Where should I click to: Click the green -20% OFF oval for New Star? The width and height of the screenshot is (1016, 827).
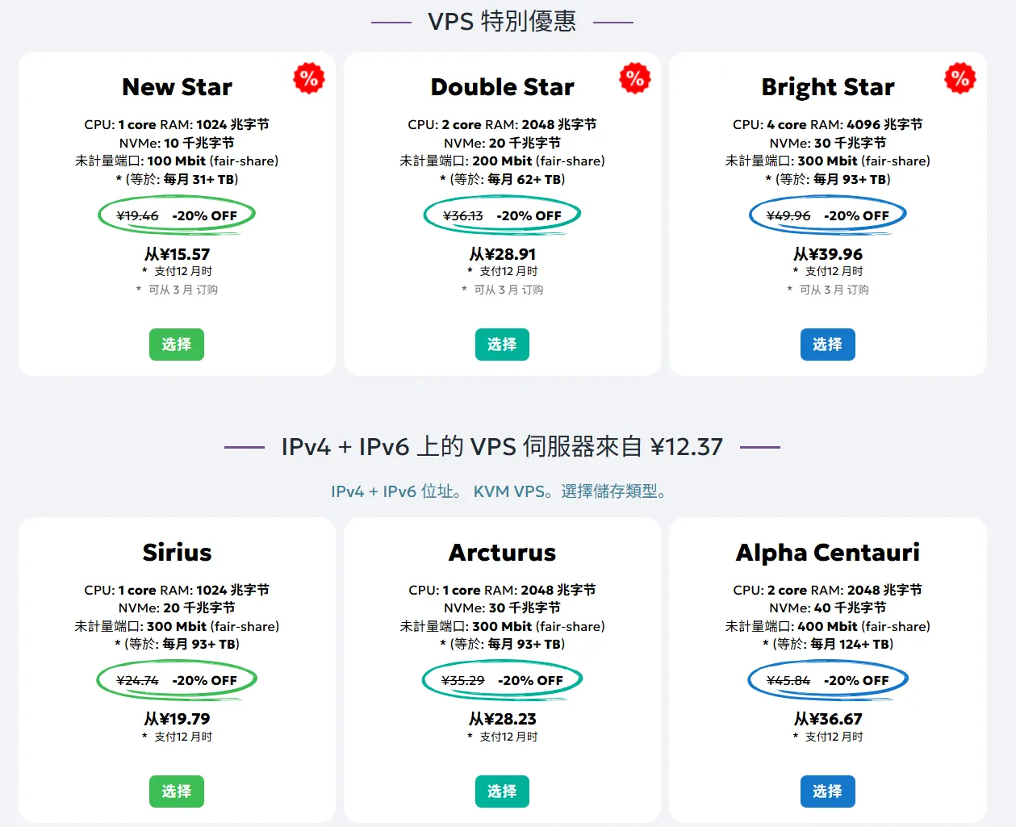tap(177, 215)
